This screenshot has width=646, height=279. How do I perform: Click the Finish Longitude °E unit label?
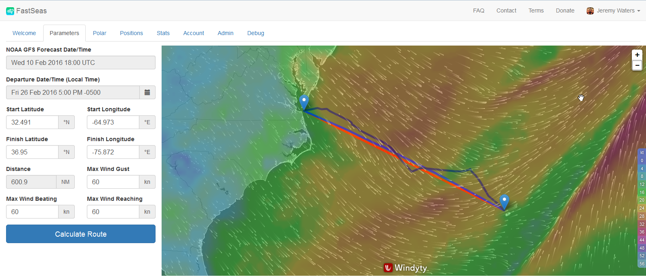pos(147,152)
